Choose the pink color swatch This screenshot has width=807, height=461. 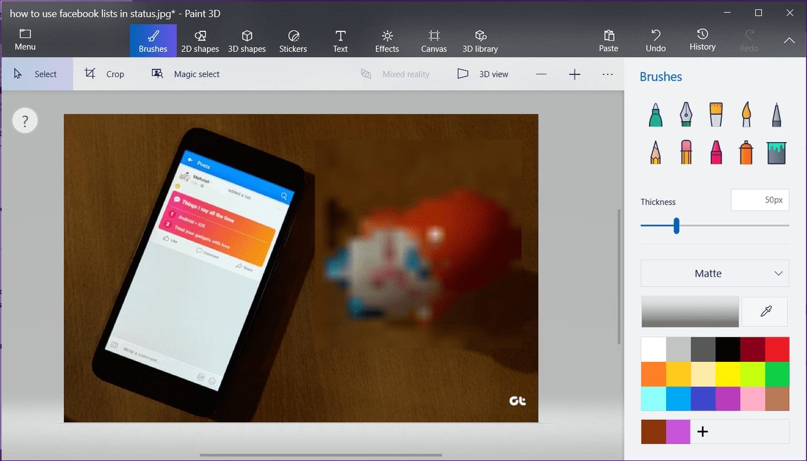coord(753,398)
